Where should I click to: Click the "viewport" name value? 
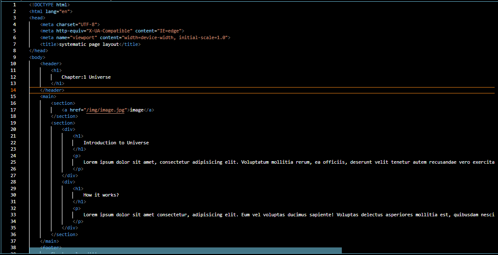point(84,38)
